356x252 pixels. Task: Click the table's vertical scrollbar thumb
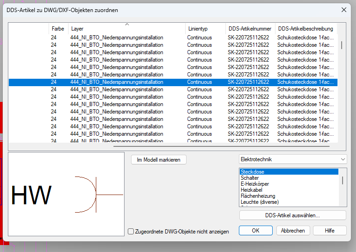coord(342,45)
